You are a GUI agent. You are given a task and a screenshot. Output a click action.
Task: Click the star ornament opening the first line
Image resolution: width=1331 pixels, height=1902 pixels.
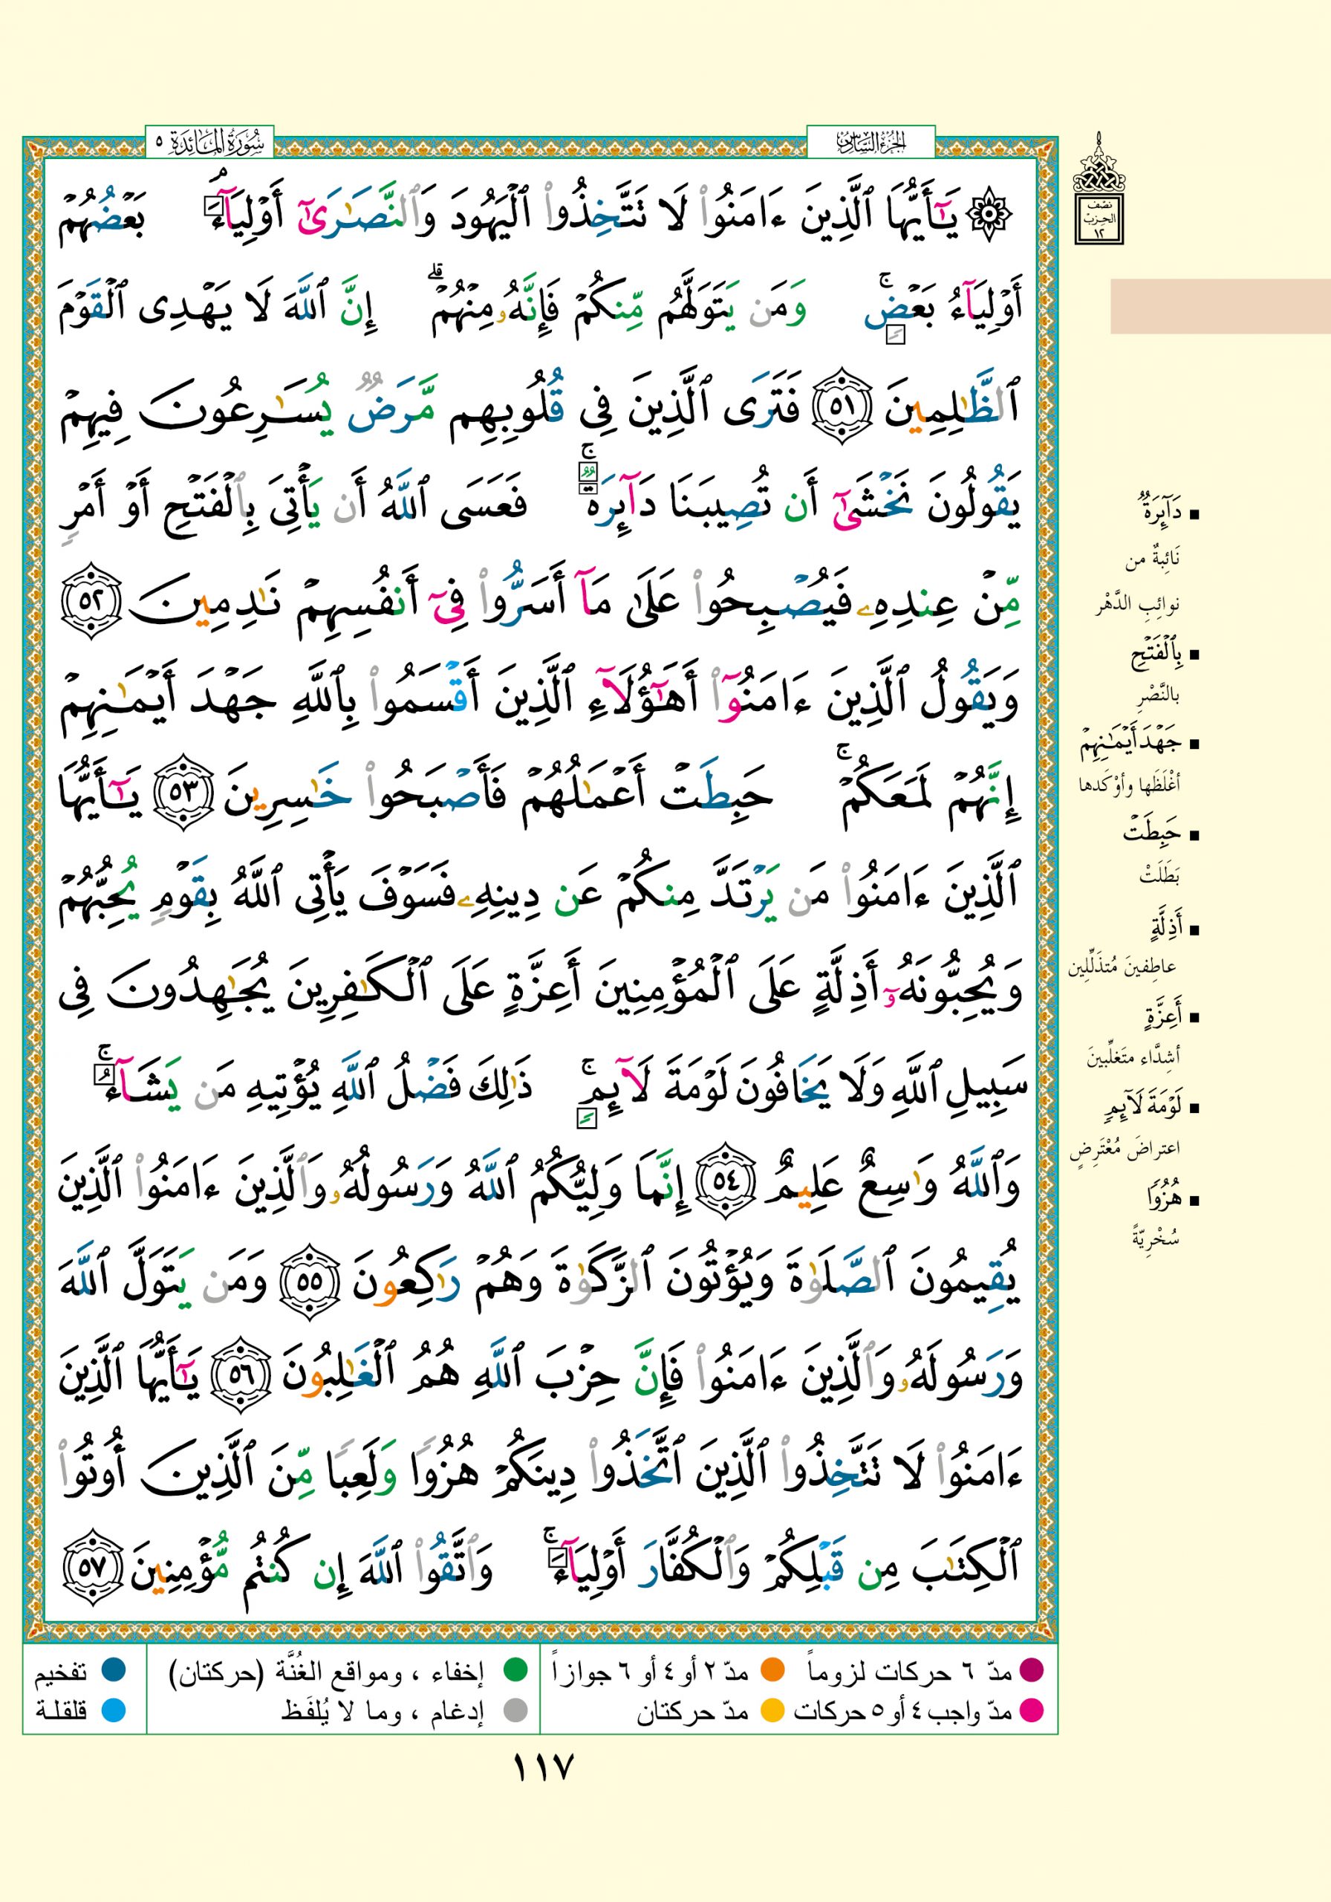[991, 215]
